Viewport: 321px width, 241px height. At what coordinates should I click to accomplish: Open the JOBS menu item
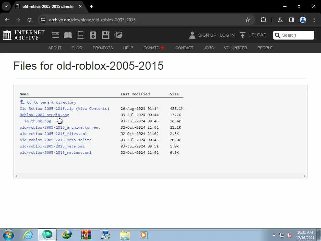(x=208, y=48)
